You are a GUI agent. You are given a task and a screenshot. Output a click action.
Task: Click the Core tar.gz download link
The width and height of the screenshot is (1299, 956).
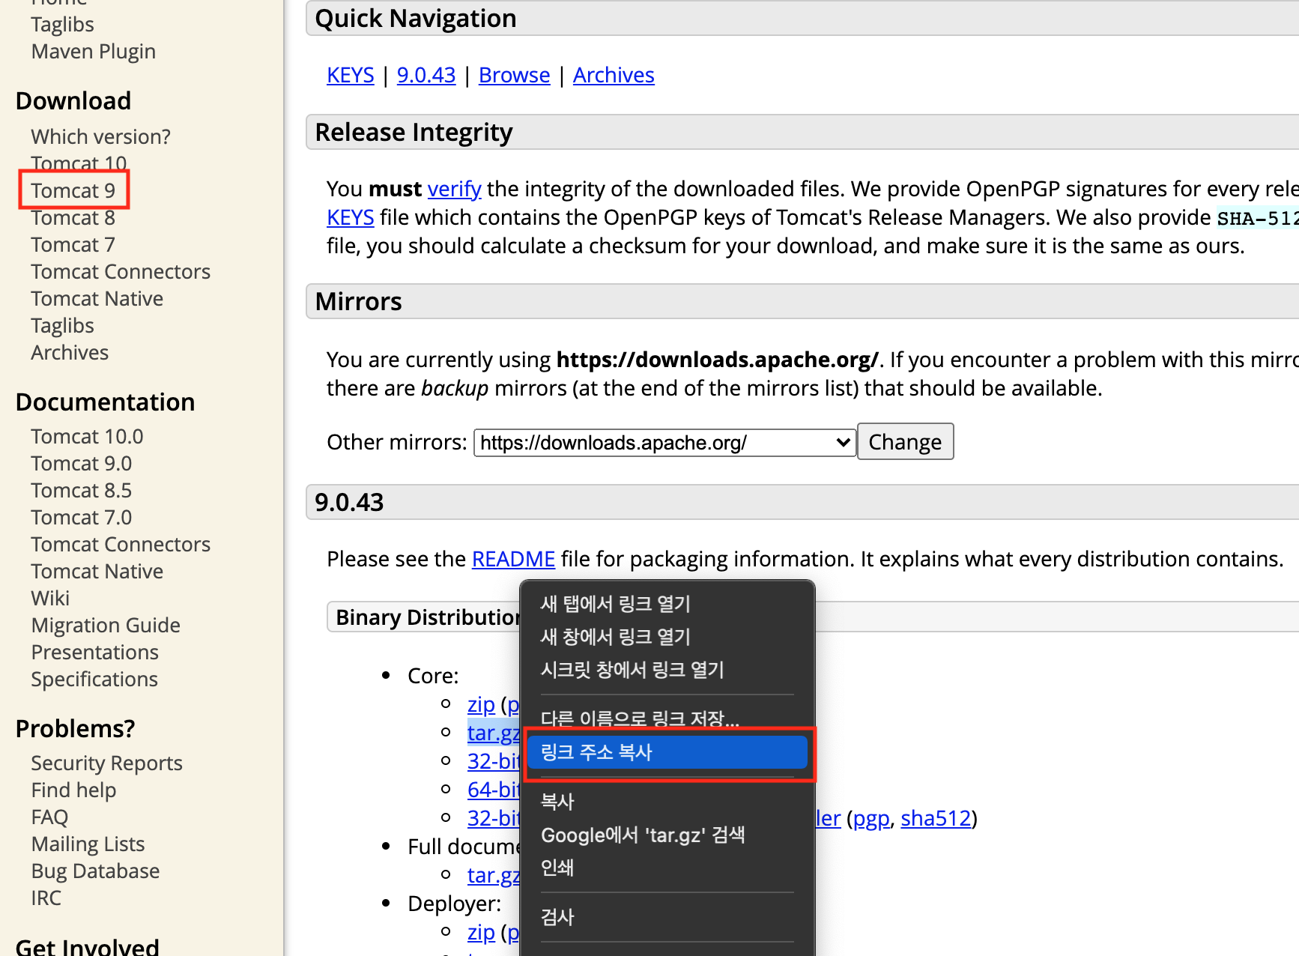pyautogui.click(x=493, y=733)
